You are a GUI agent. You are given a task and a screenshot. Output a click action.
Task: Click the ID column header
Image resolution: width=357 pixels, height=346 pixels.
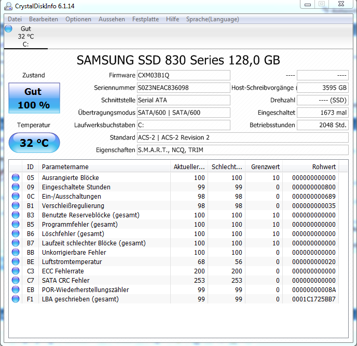[x=30, y=167]
